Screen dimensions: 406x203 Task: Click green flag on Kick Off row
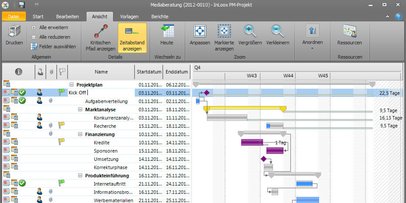click(x=61, y=92)
